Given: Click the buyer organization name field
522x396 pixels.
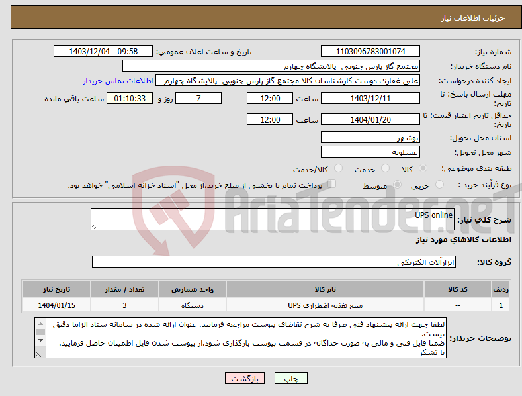Looking at the screenshot, I should coord(271,66).
